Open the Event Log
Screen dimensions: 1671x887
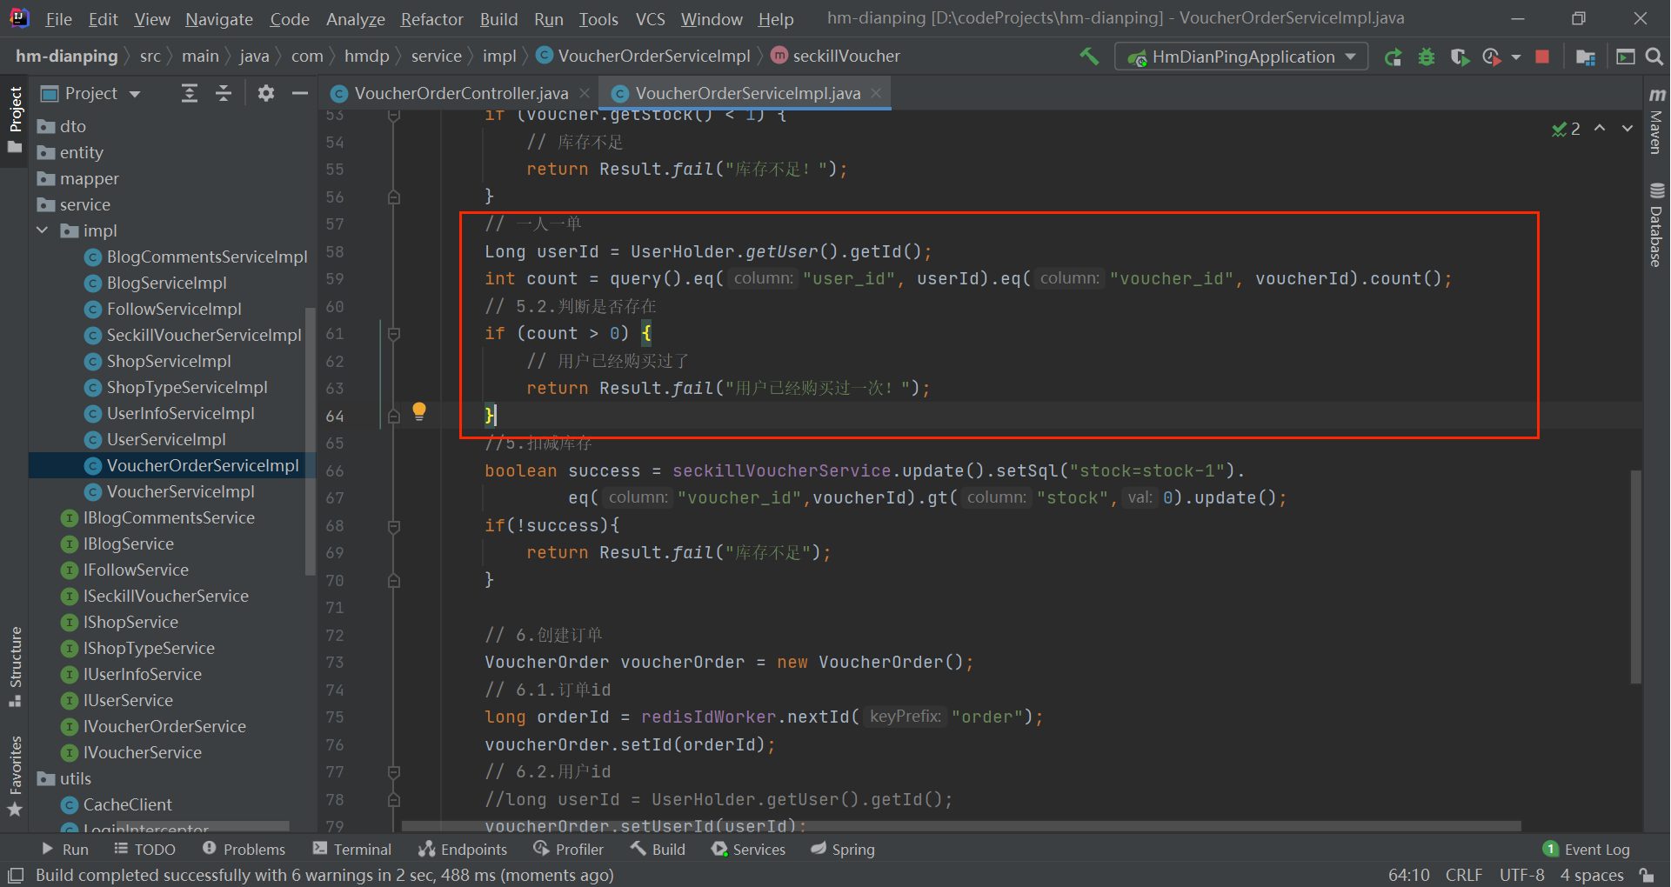coord(1587,850)
